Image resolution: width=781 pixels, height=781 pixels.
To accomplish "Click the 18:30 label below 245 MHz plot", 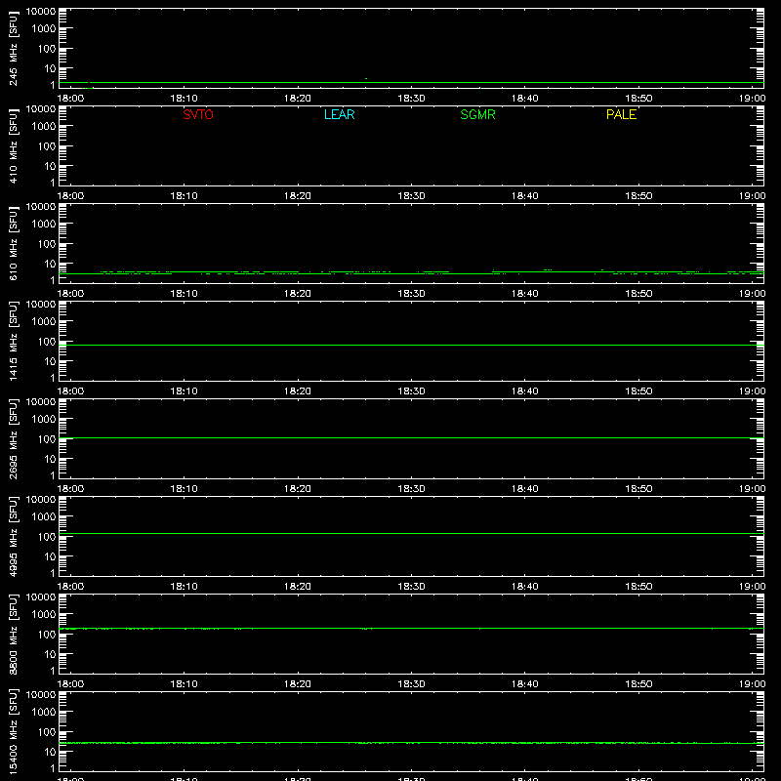I will 411,99.
